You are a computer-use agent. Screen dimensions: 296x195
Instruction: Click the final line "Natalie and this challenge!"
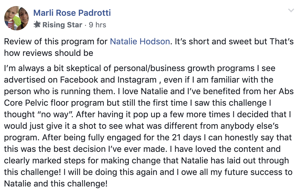[56, 183]
